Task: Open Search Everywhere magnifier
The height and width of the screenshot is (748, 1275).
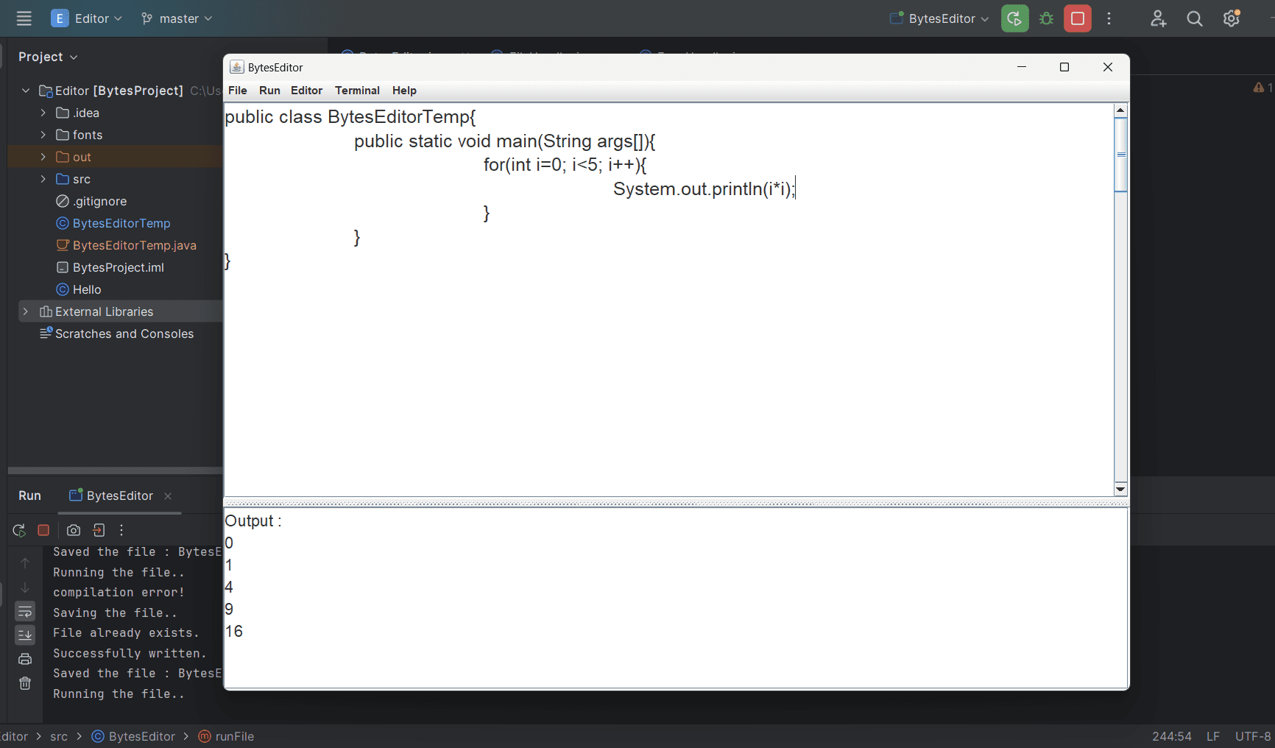Action: click(1195, 18)
